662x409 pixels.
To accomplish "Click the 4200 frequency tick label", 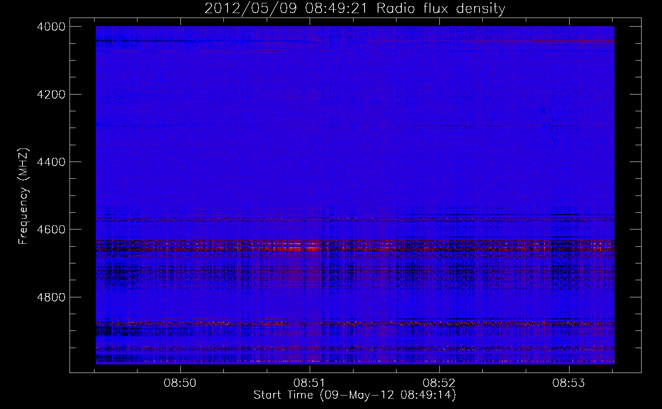I will click(x=51, y=94).
